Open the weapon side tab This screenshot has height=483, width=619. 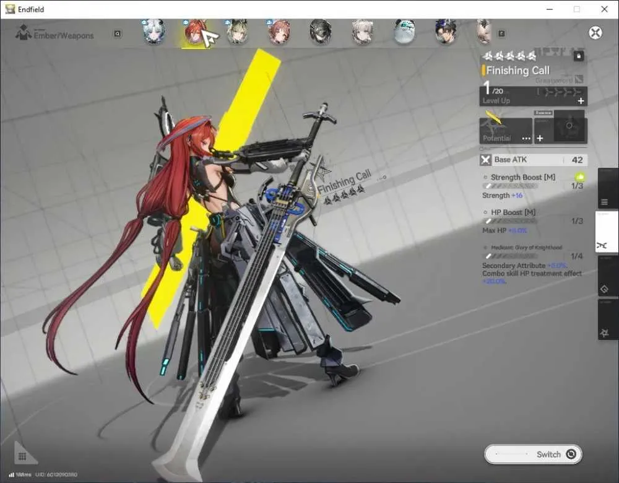[605, 232]
